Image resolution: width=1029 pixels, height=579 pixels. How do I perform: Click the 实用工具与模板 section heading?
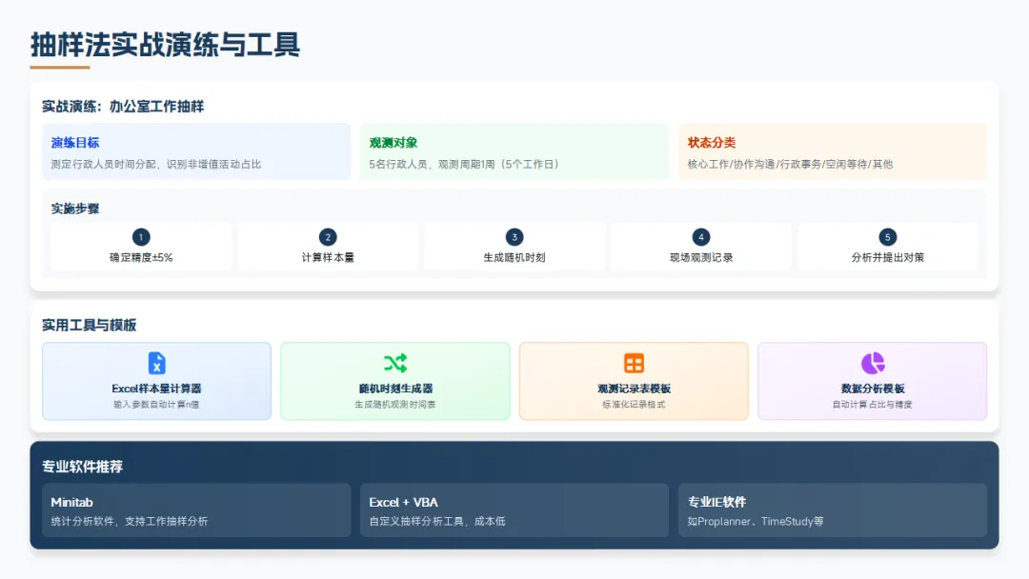click(x=90, y=326)
